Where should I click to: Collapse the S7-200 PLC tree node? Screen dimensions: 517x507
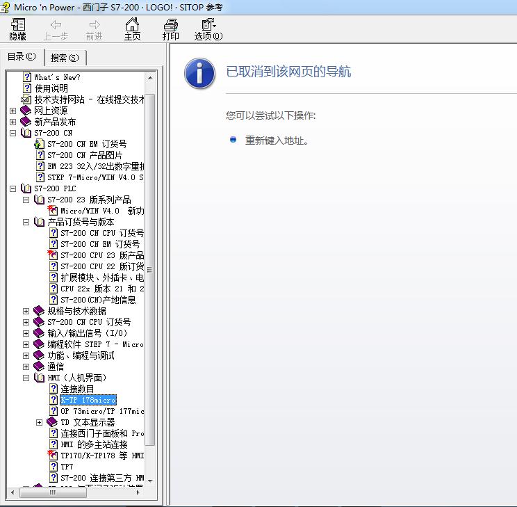pyautogui.click(x=13, y=188)
